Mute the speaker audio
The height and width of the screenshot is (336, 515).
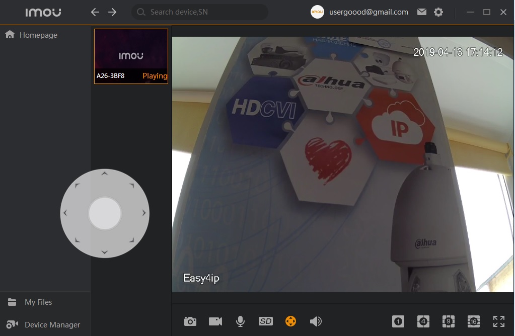click(x=316, y=321)
